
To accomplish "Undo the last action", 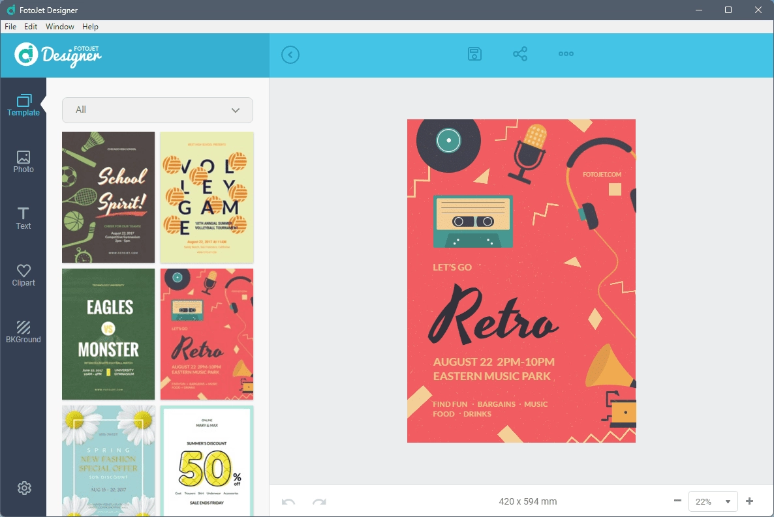I will click(288, 502).
